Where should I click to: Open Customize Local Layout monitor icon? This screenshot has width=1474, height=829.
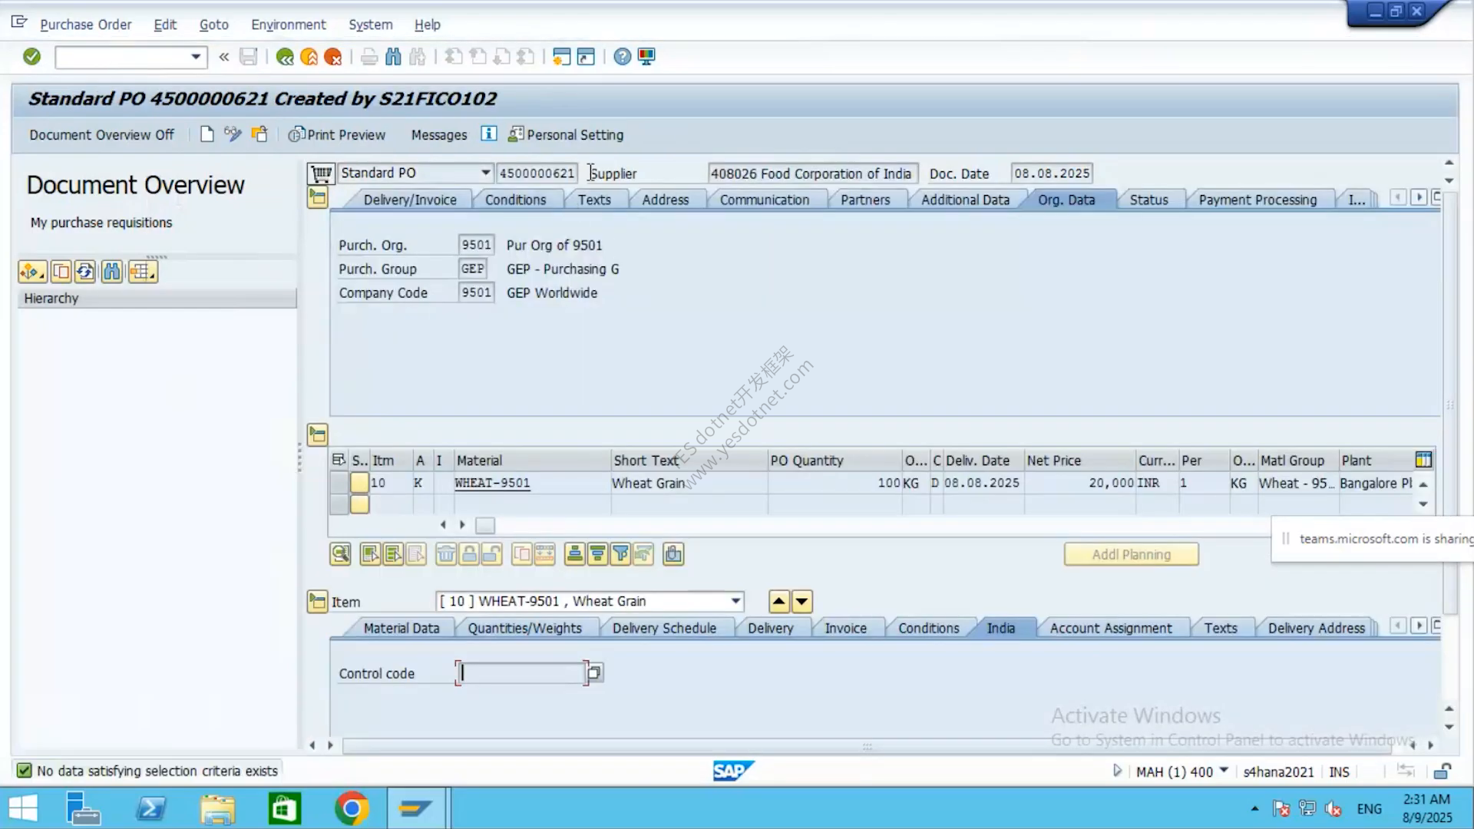point(646,57)
